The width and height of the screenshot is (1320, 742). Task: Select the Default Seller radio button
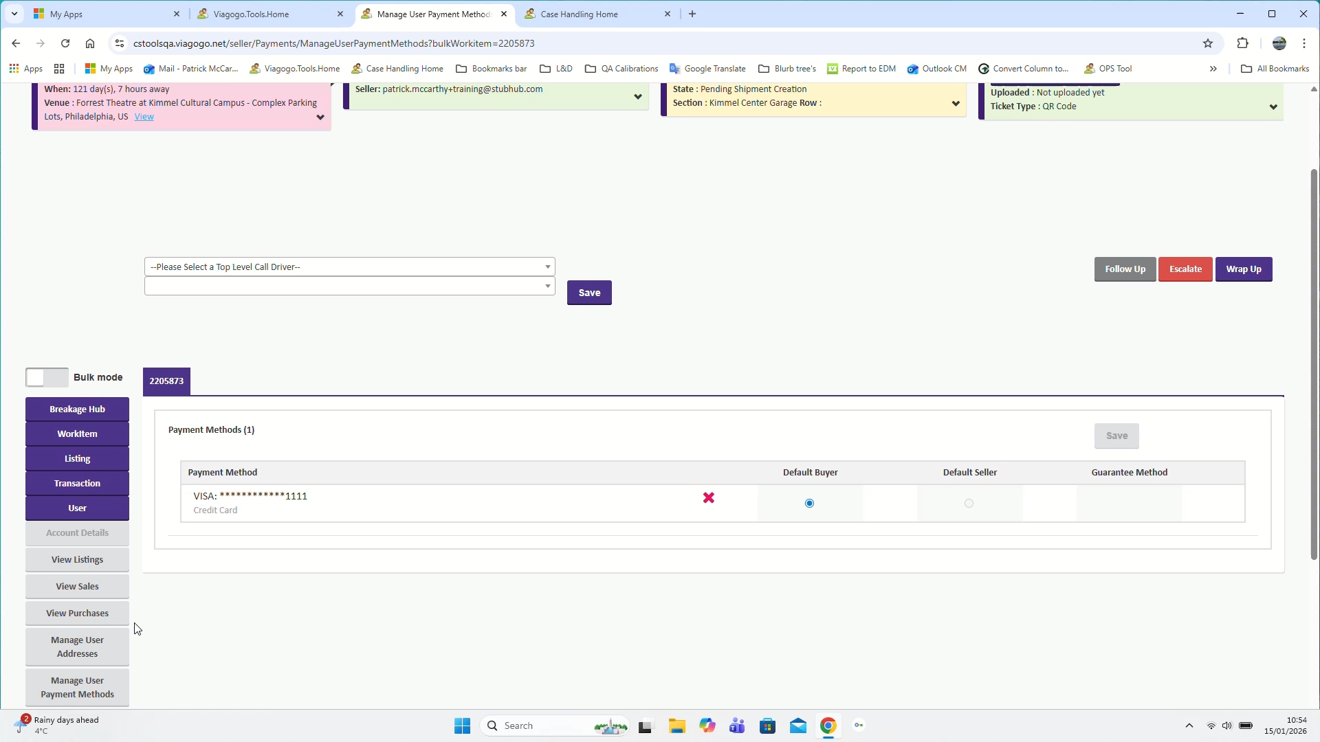click(x=969, y=504)
